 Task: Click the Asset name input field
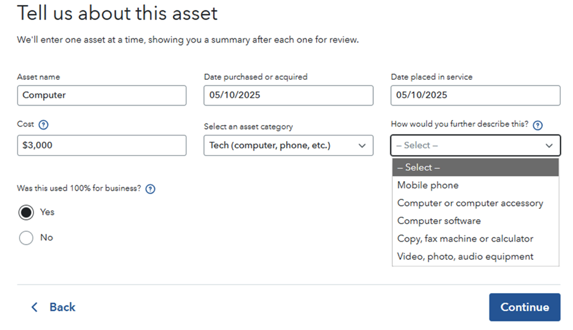102,95
